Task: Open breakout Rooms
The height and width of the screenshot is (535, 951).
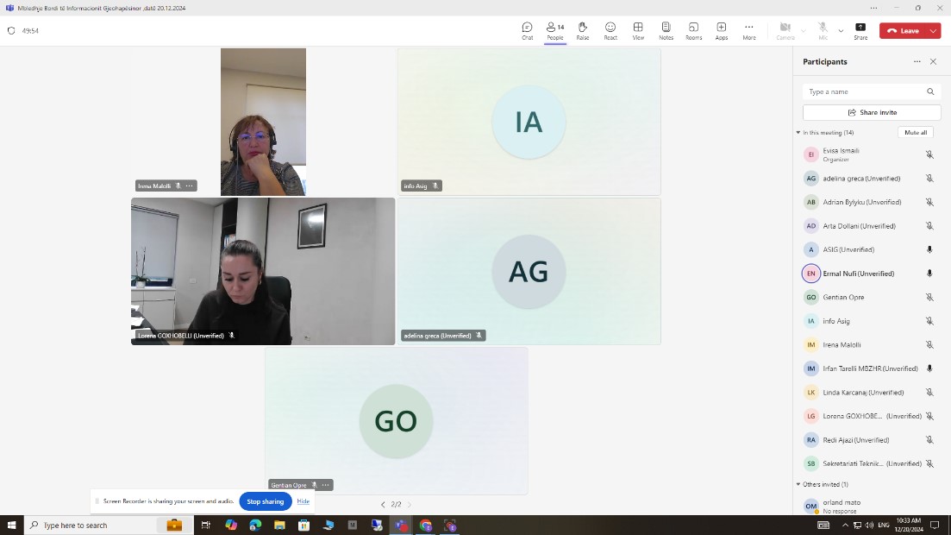Action: point(693,30)
